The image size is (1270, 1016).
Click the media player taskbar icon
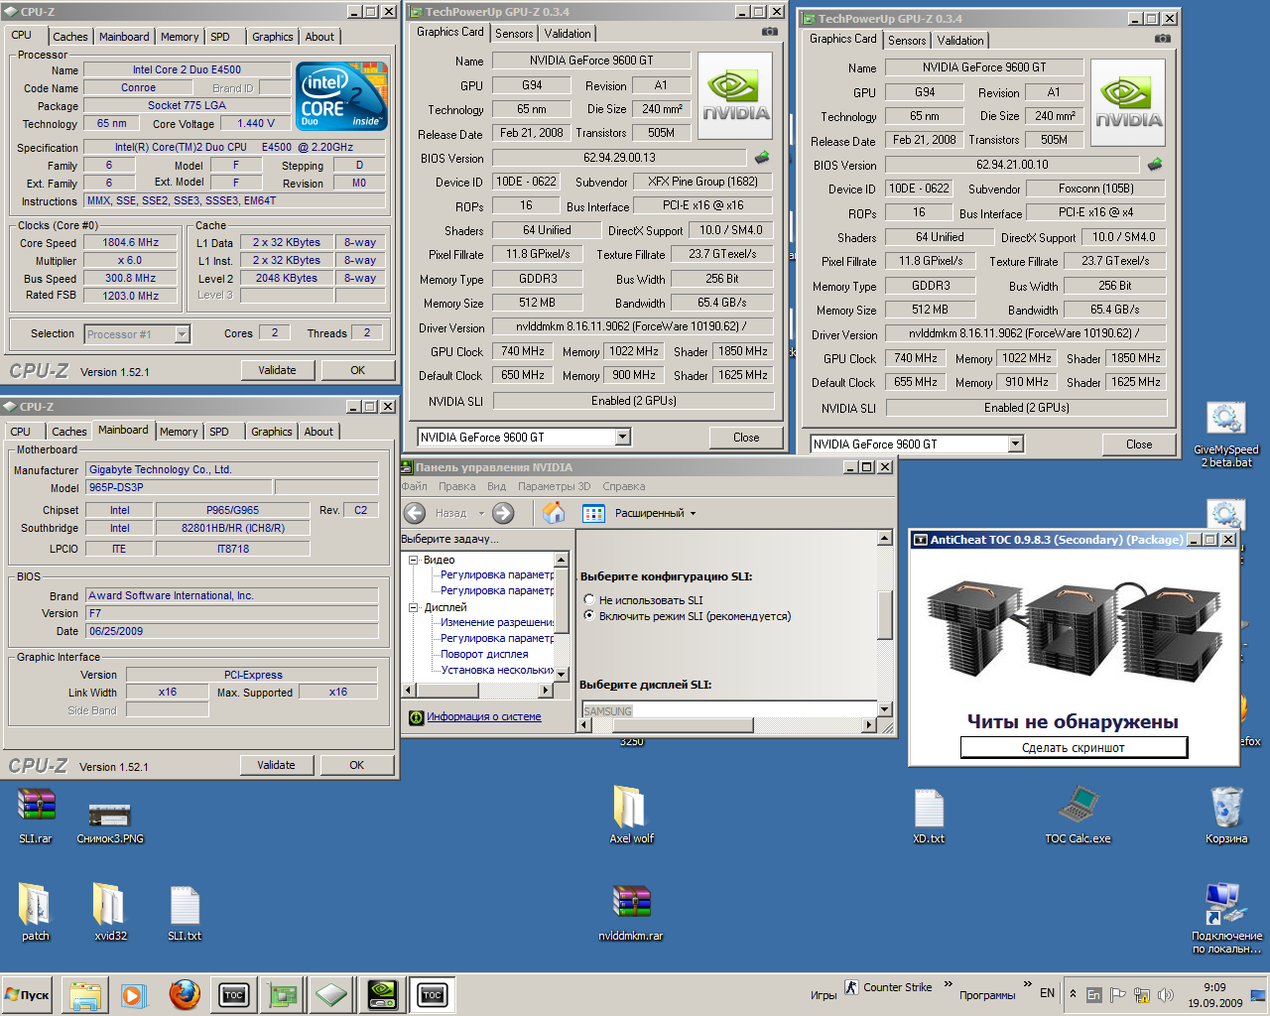click(x=133, y=995)
